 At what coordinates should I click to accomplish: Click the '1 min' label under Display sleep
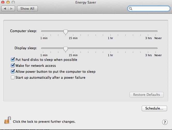44,55
